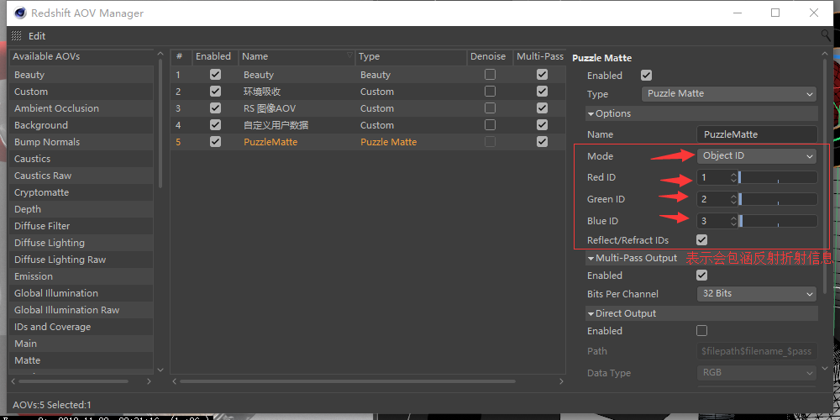
Task: Disable PuzzleMatte row enabled checkbox
Action: click(x=215, y=142)
